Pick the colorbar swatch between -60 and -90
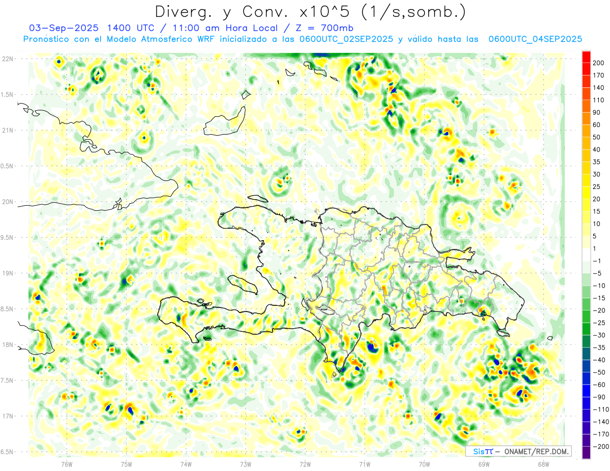This screenshot has height=471, width=610. [587, 391]
